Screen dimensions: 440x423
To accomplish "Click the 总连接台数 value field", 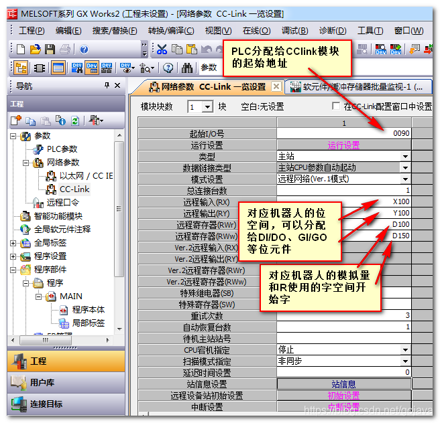I will pos(343,191).
